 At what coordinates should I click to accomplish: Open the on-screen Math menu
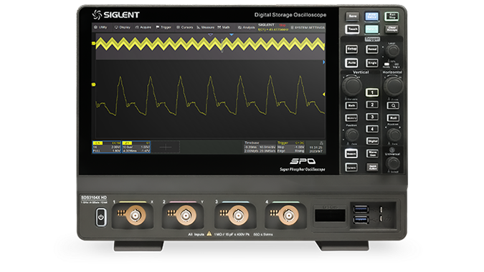(x=224, y=27)
